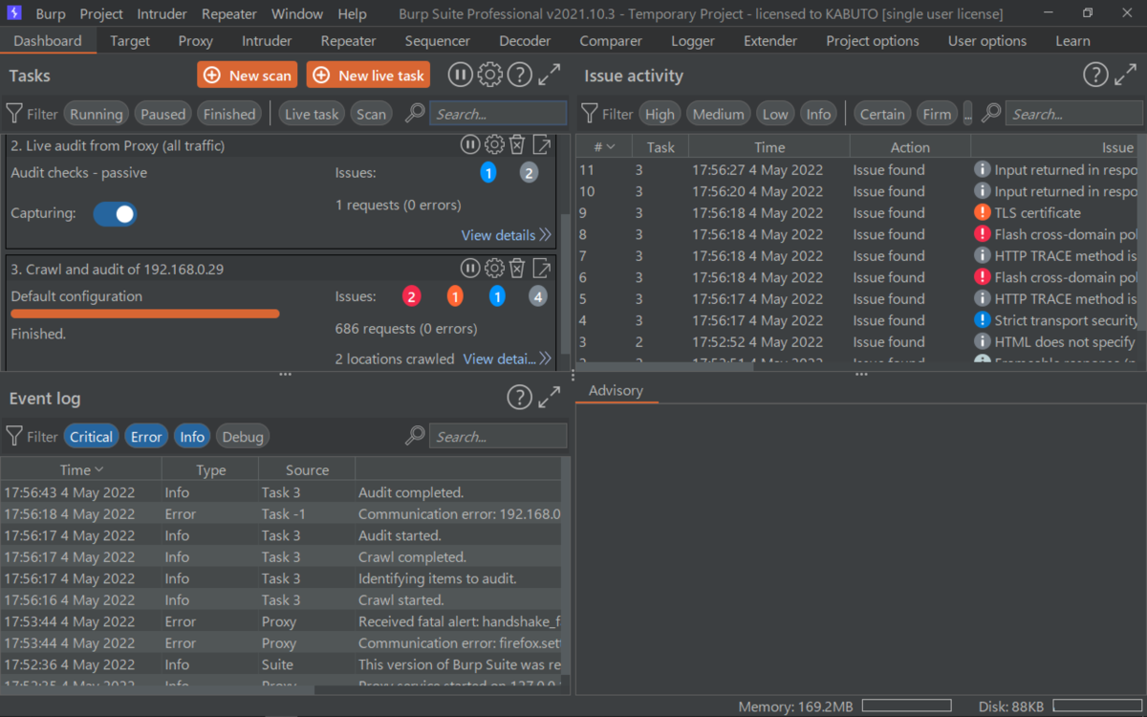Toggle the Debug event log filter

[243, 437]
